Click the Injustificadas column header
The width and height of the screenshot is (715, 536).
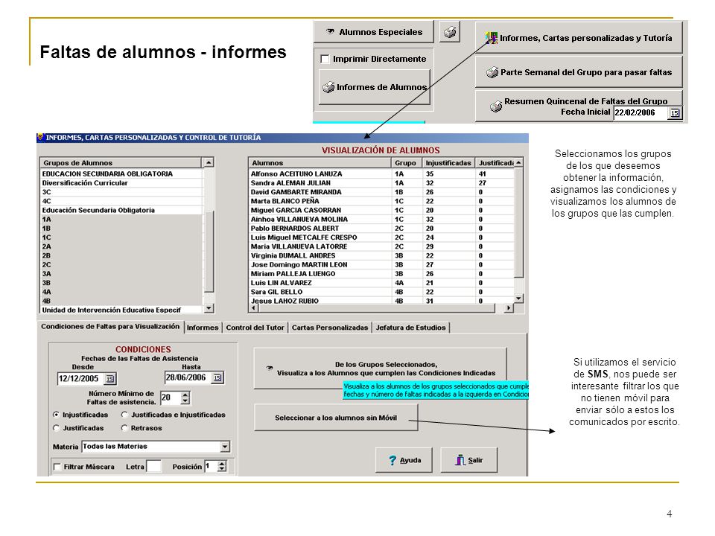tap(448, 163)
